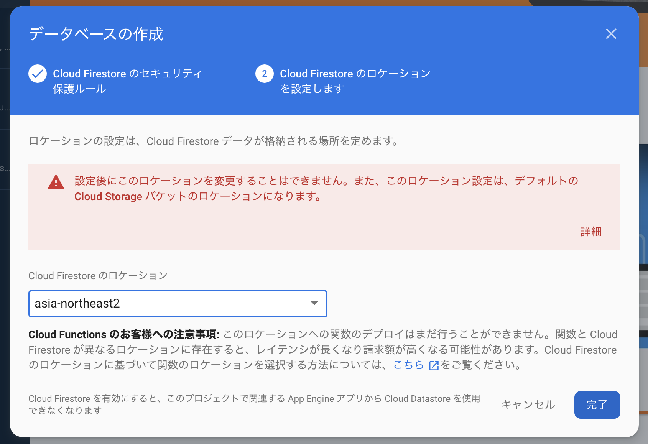Close the database creation dialog
Screen dimensions: 648x444
[611, 34]
